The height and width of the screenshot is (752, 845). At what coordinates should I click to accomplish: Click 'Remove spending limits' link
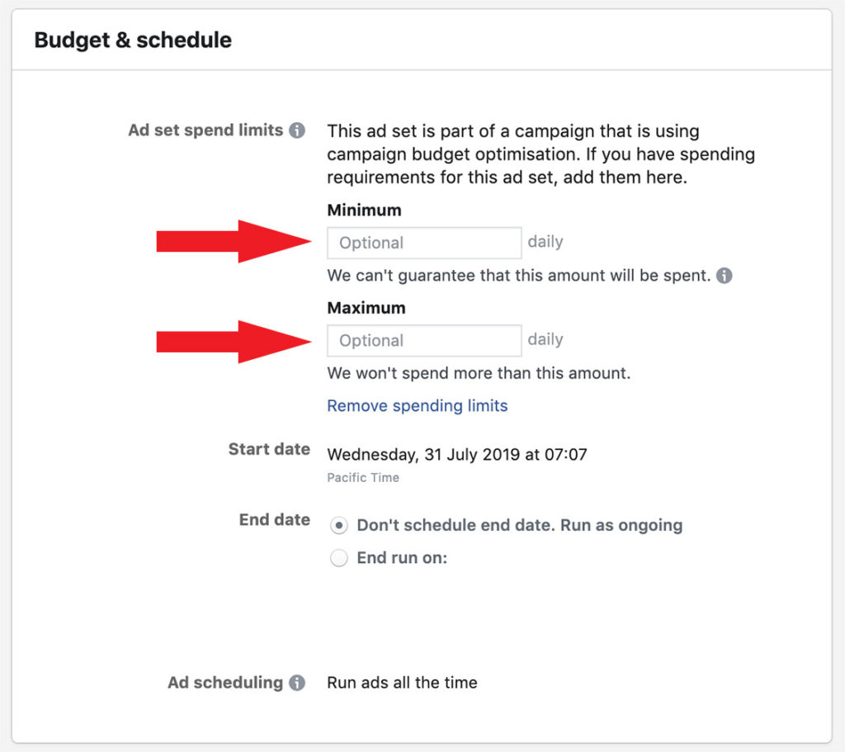417,405
